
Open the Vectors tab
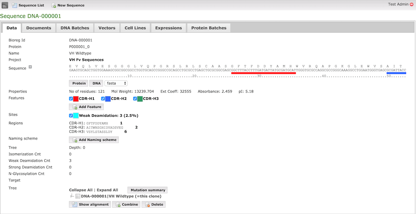[x=107, y=28]
